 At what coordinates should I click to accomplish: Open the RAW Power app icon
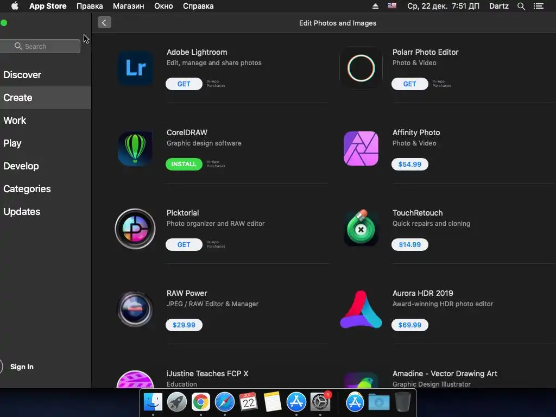coord(135,309)
